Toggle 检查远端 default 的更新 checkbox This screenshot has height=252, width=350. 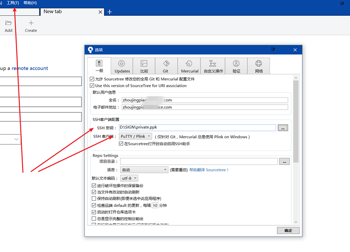point(94,205)
